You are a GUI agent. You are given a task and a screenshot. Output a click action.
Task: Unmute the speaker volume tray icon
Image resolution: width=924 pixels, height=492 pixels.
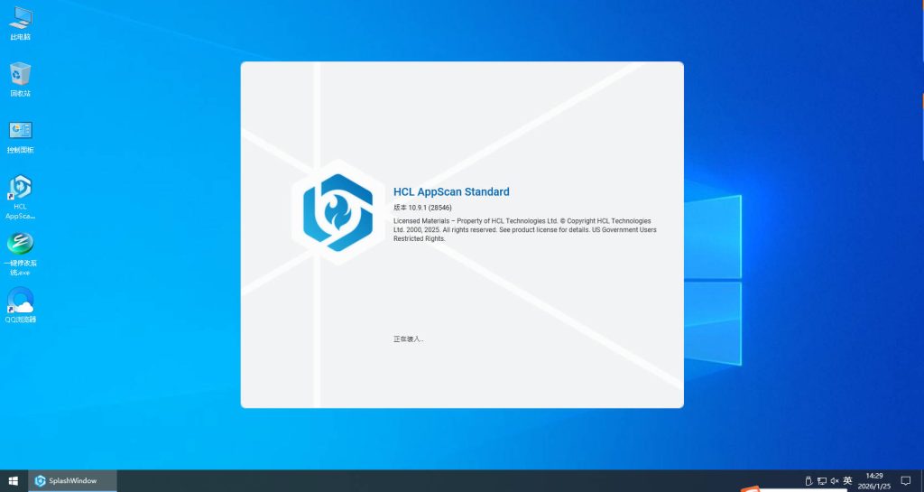tap(835, 481)
